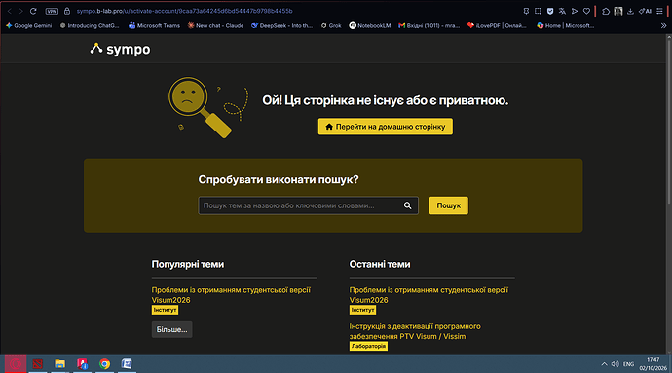Open Google Chrome from taskbar
This screenshot has height=373, width=672.
104,364
